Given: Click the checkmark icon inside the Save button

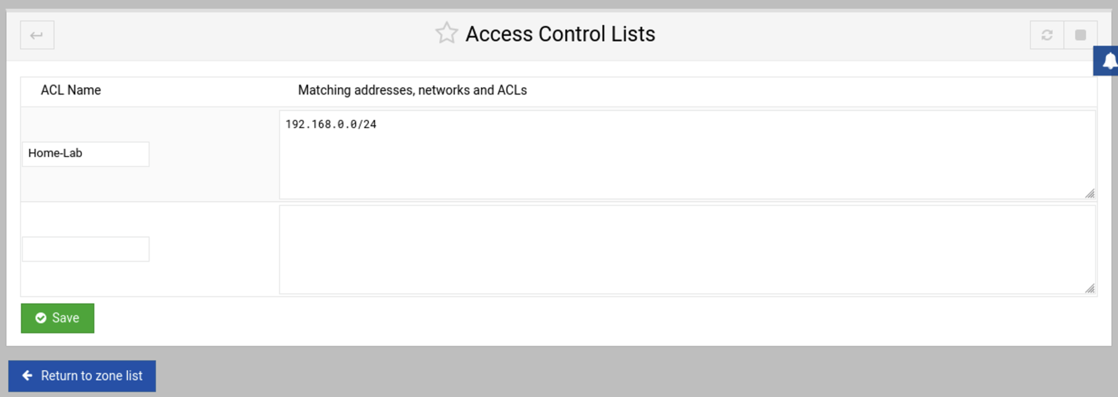Looking at the screenshot, I should click(41, 318).
